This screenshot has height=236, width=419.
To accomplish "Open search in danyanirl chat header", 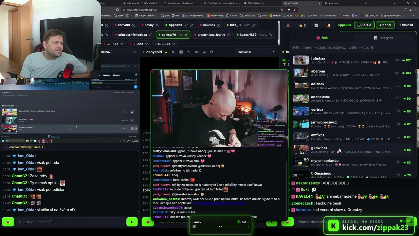I will click(x=173, y=52).
